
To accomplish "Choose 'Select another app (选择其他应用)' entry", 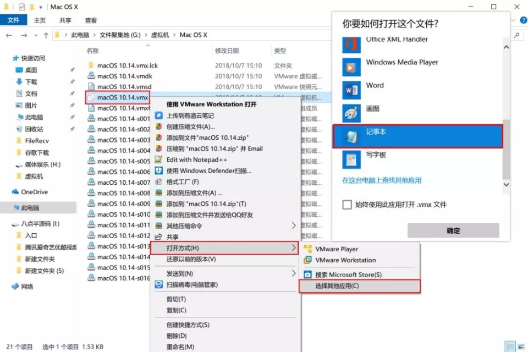I will 359,286.
